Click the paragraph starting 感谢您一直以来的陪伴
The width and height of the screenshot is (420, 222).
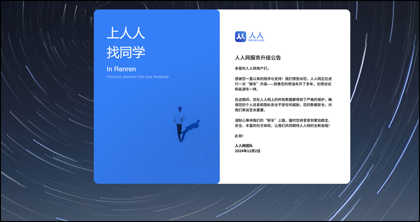[283, 84]
